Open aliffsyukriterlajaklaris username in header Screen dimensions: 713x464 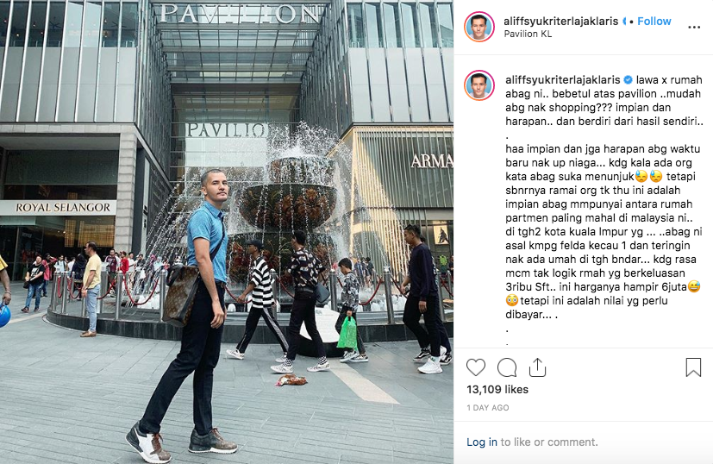(x=560, y=21)
